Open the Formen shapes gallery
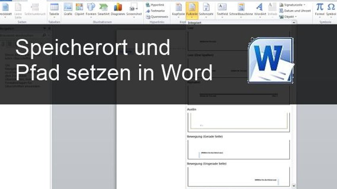337x189 pixels. coord(91,10)
